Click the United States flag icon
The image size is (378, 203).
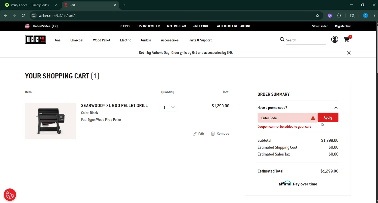point(27,26)
